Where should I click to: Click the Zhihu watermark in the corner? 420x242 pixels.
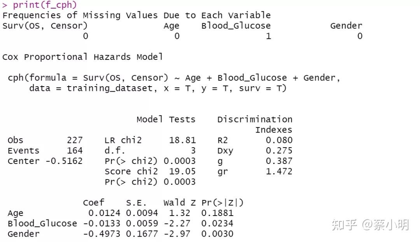(370, 225)
